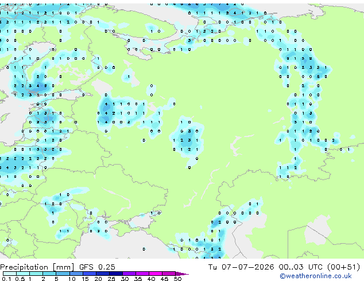Click the arrow tip beyond 50 on legend
This screenshot has height=281, width=364.
(x=182, y=274)
